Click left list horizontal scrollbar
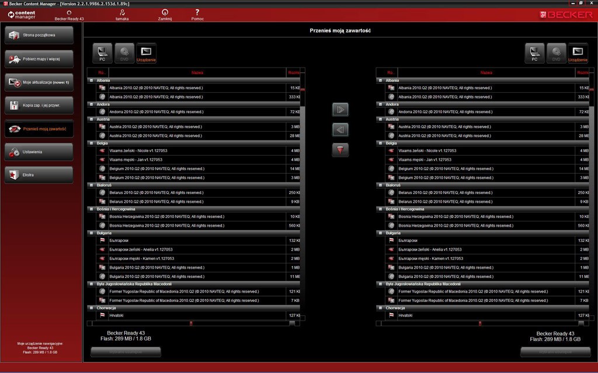Viewport: 598px width, 373px height. click(190, 323)
